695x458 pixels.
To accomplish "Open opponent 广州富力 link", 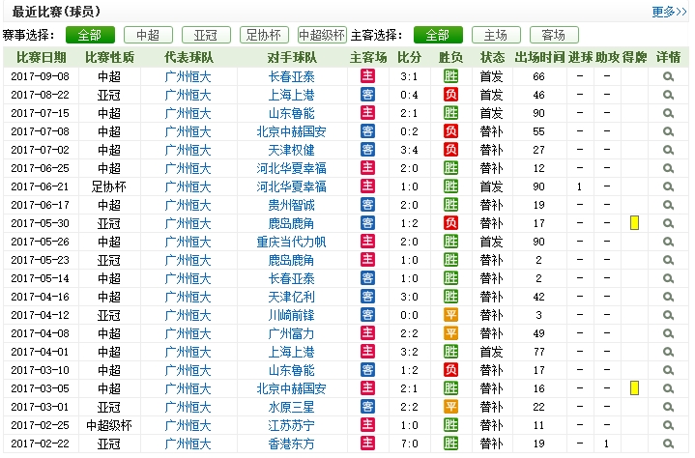I will click(x=292, y=333).
